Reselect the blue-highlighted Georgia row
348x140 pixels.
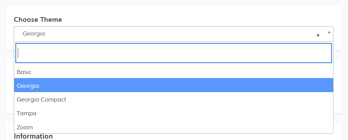(28, 85)
